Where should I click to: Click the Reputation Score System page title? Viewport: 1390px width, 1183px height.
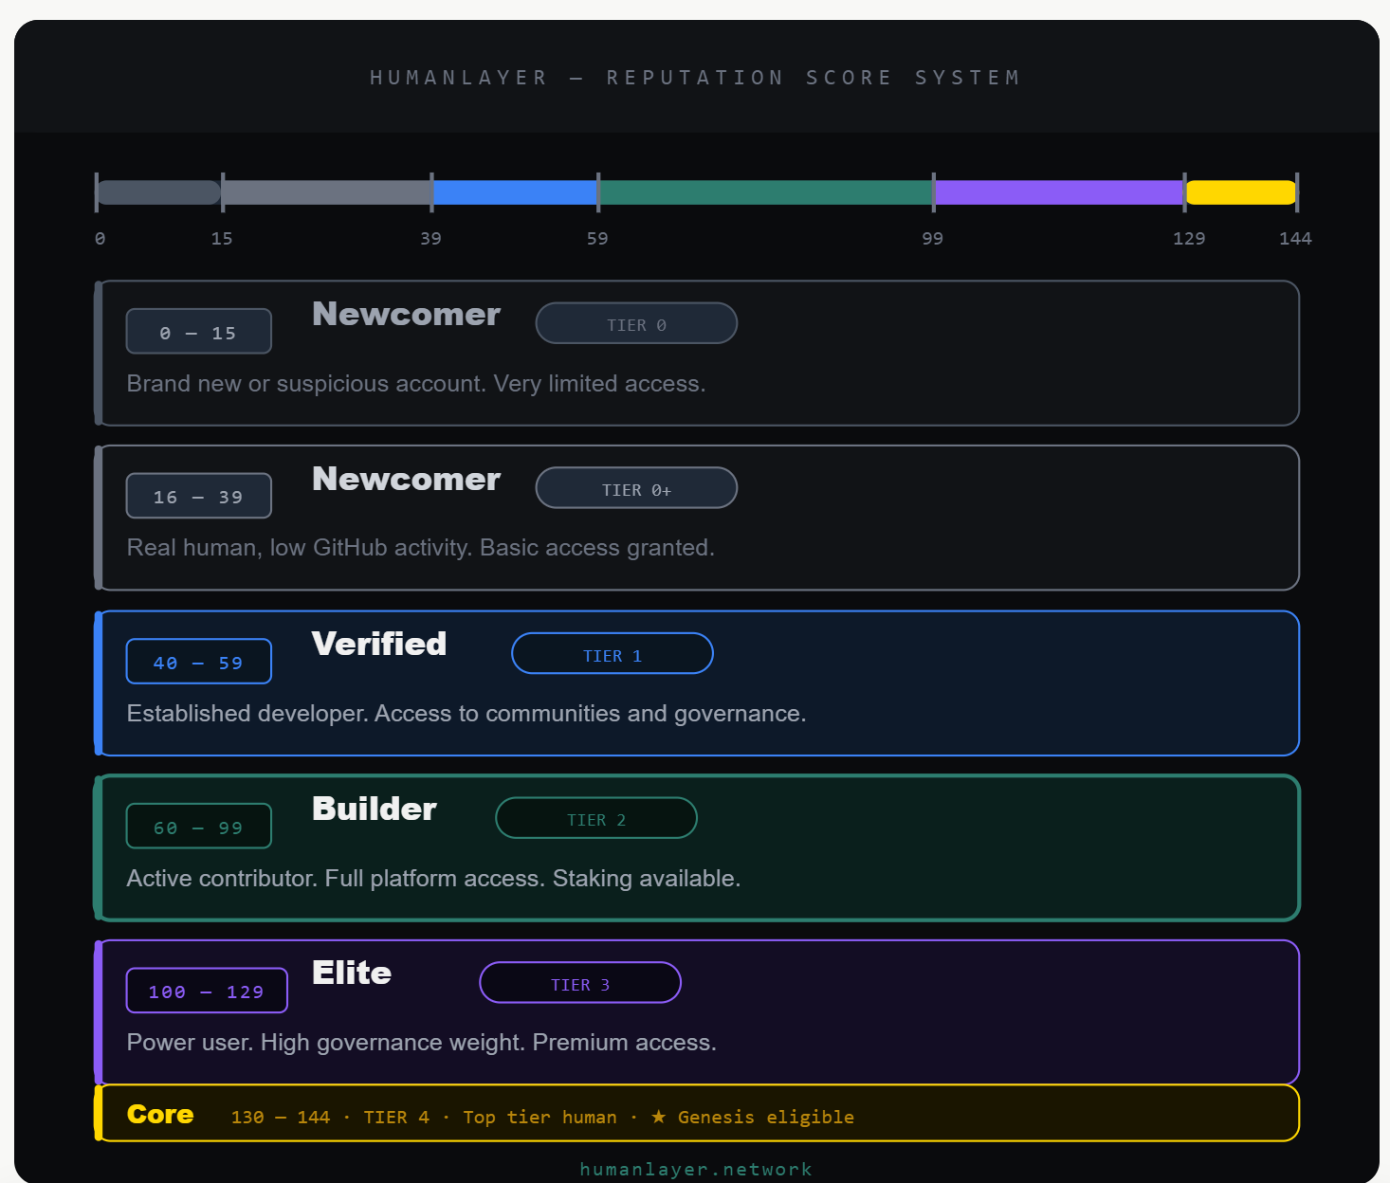point(695,78)
